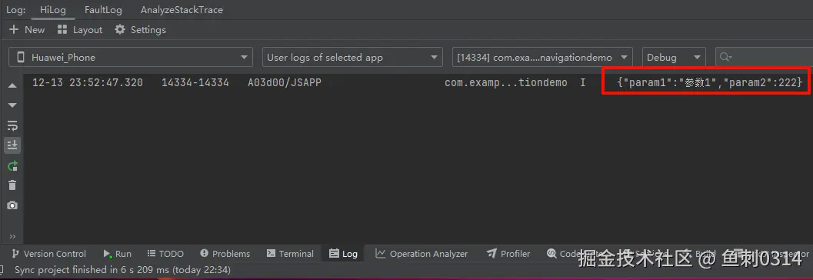Image resolution: width=813 pixels, height=280 pixels.
Task: Open the AnalyzeStackTrace tab
Action: [182, 10]
